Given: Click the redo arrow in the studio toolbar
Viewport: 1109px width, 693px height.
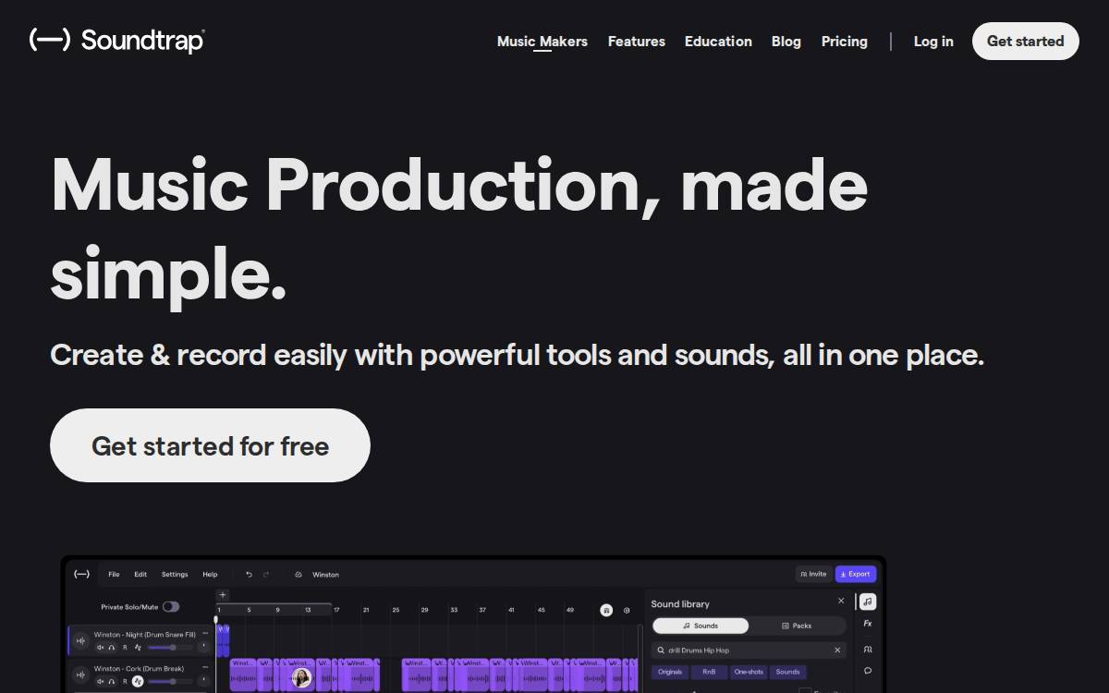Looking at the screenshot, I should [x=266, y=575].
